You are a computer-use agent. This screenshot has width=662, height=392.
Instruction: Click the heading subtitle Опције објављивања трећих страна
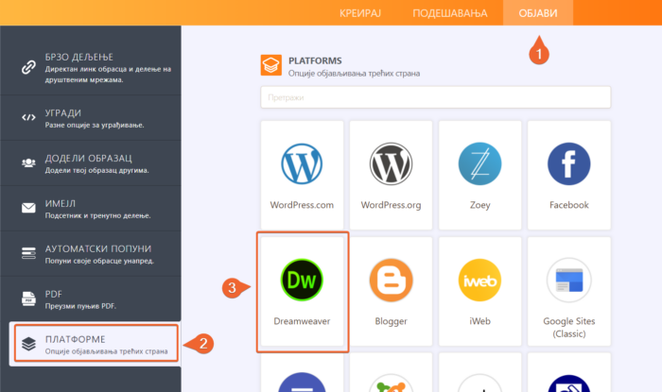click(x=354, y=74)
